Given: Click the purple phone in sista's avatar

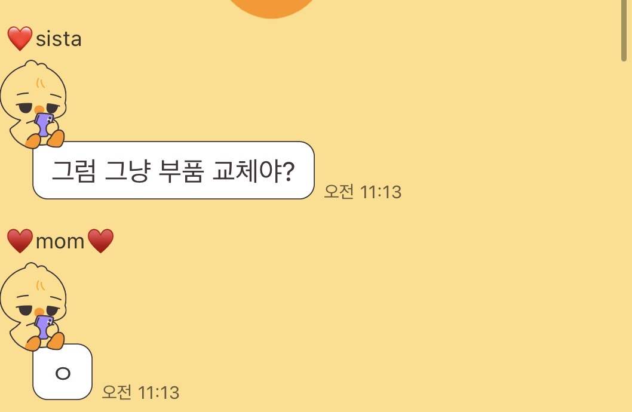Looking at the screenshot, I should tap(44, 124).
